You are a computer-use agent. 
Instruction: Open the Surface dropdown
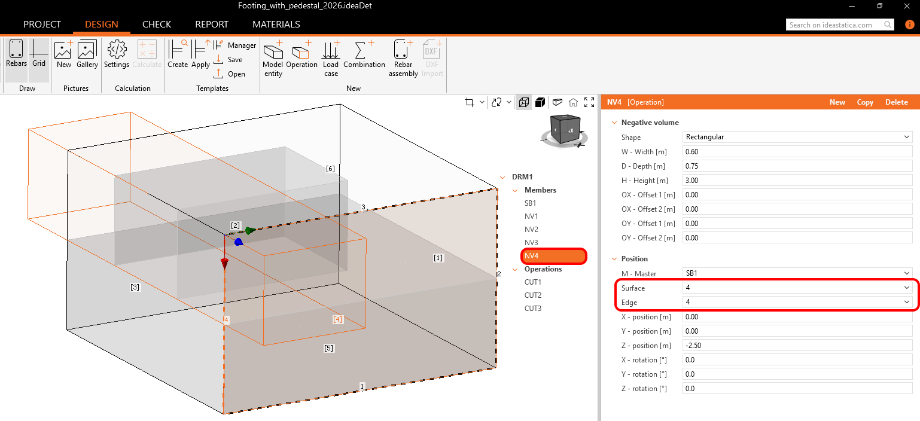[798, 288]
